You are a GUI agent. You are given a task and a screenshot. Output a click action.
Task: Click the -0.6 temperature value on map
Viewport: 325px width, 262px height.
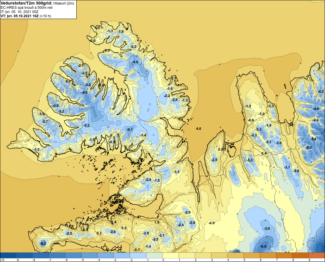point(251,120)
